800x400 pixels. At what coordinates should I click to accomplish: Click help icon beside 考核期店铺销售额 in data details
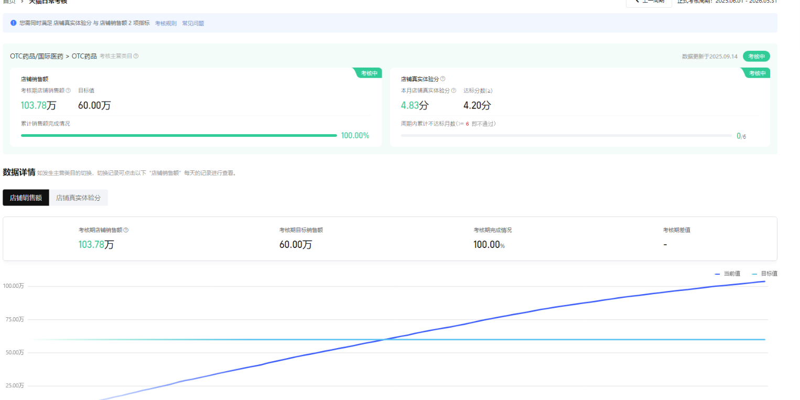click(126, 230)
